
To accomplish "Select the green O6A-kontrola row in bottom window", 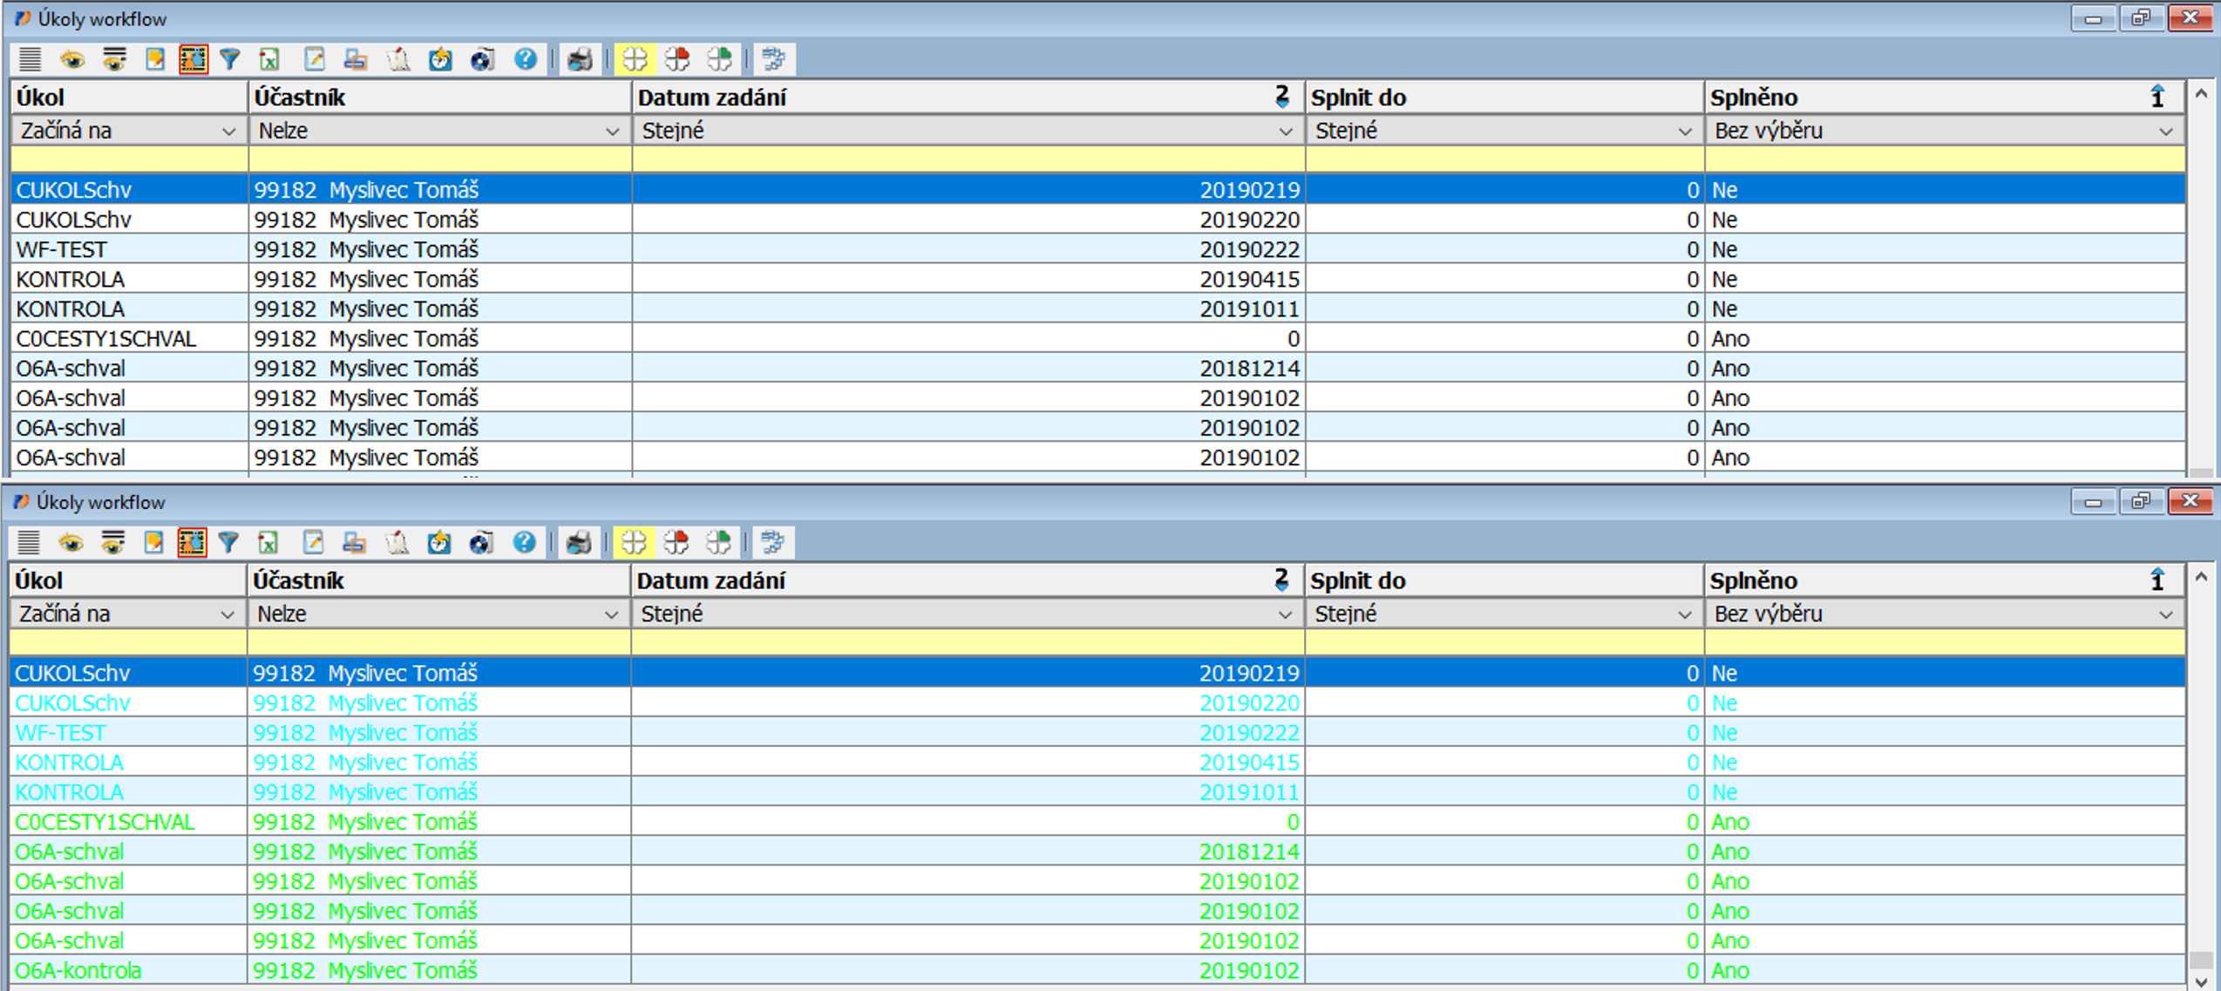I will pyautogui.click(x=78, y=971).
